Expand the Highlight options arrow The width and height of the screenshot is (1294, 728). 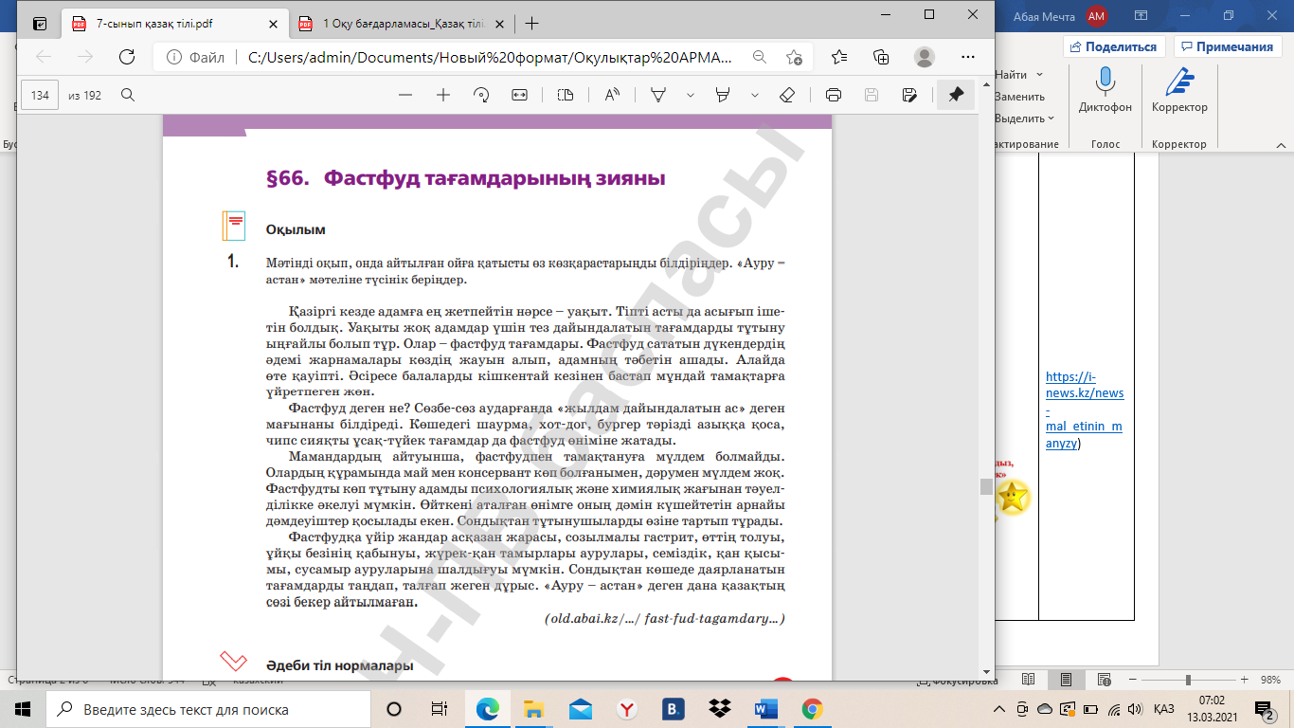coord(755,95)
